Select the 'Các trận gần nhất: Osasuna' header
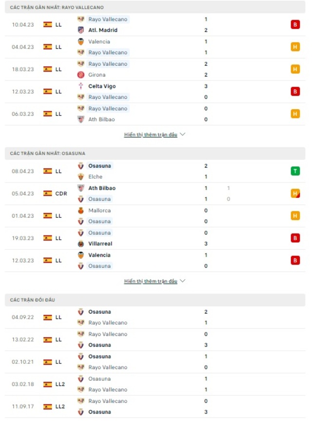 pos(155,153)
